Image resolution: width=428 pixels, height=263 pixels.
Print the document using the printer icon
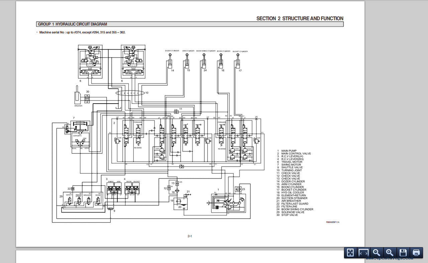pyautogui.click(x=416, y=253)
